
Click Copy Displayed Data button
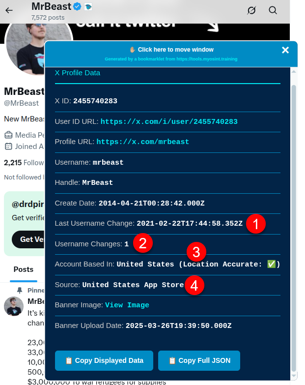[x=104, y=360]
